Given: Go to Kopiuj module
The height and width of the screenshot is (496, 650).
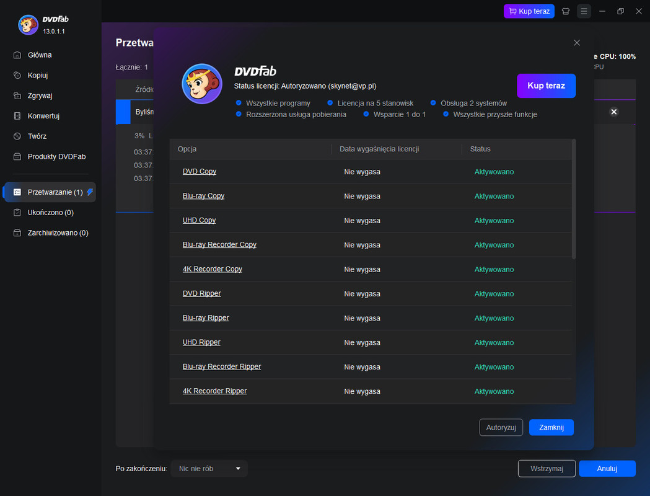Looking at the screenshot, I should pos(38,75).
